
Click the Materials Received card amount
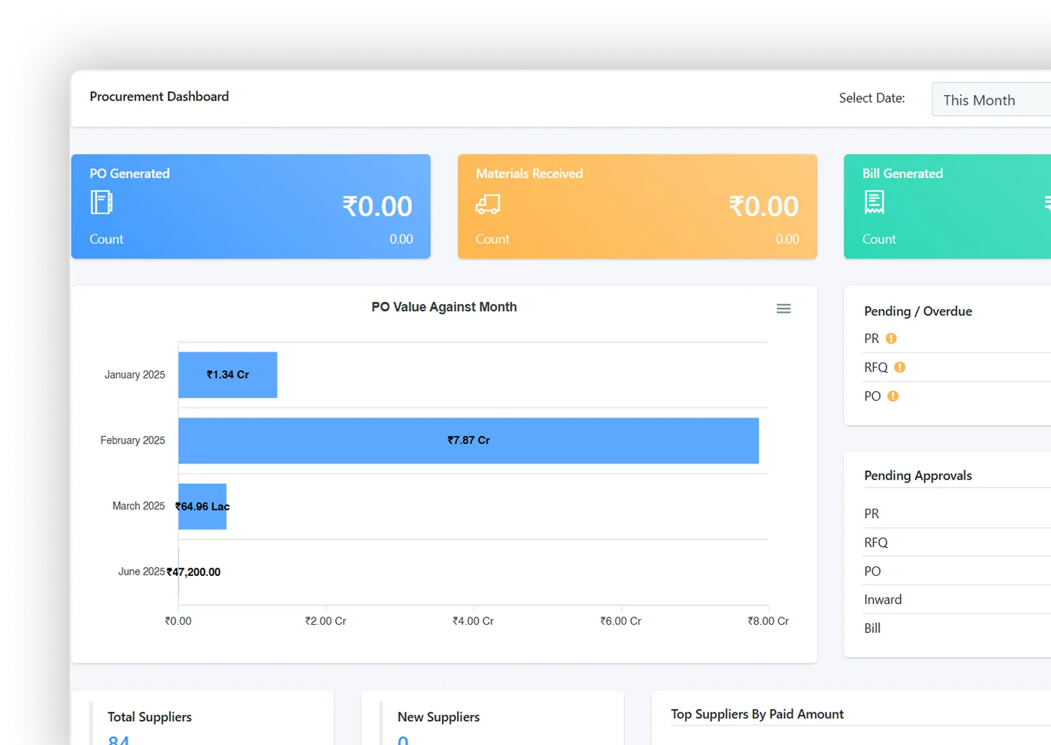(763, 206)
